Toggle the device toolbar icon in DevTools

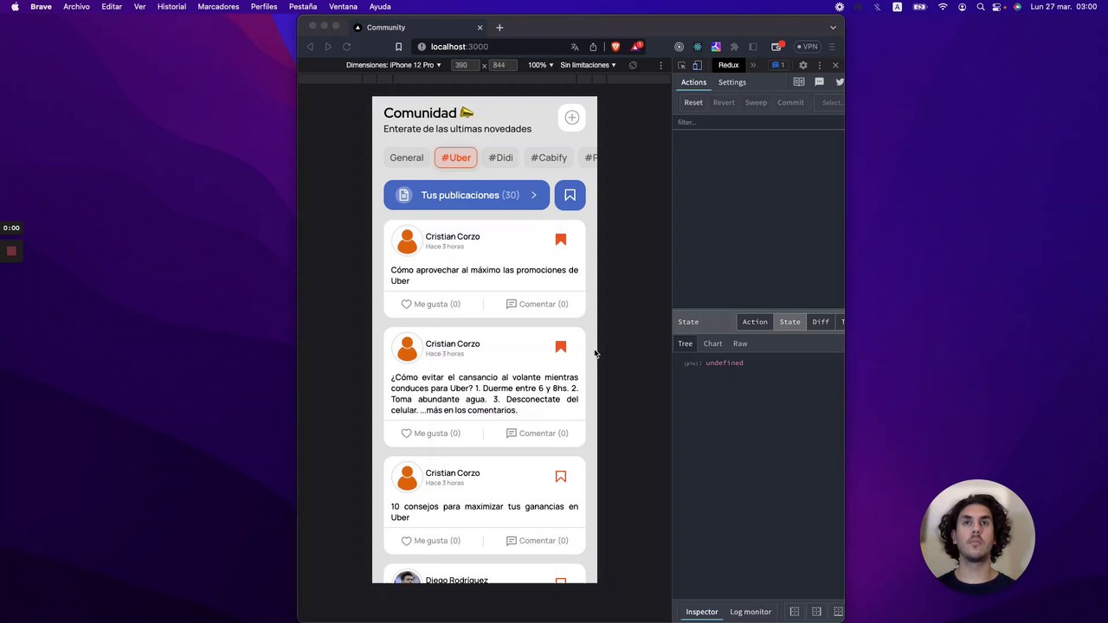[x=697, y=65]
